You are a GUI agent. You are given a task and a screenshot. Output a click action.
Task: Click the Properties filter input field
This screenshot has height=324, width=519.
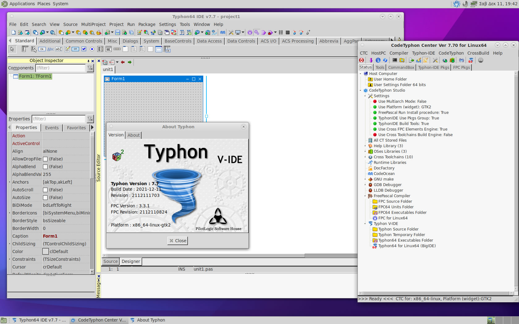(x=59, y=119)
